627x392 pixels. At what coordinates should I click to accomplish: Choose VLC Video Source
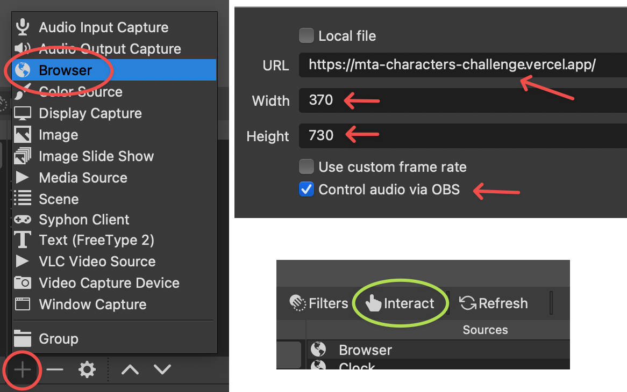click(x=115, y=261)
